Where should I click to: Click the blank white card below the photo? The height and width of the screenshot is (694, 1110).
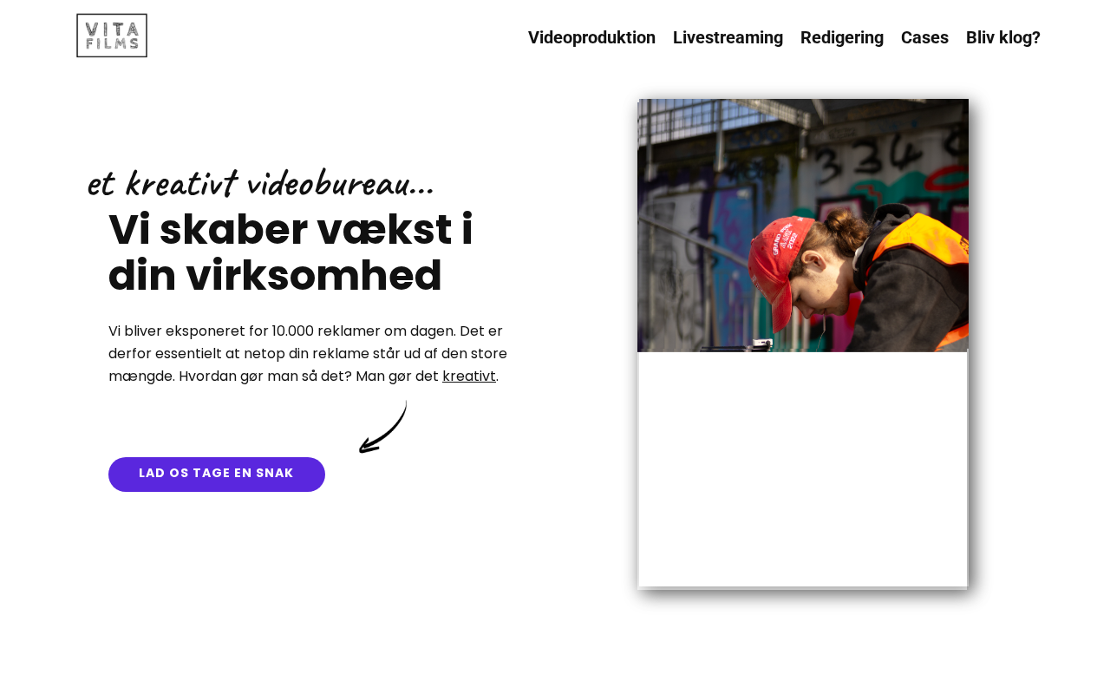[x=803, y=468]
